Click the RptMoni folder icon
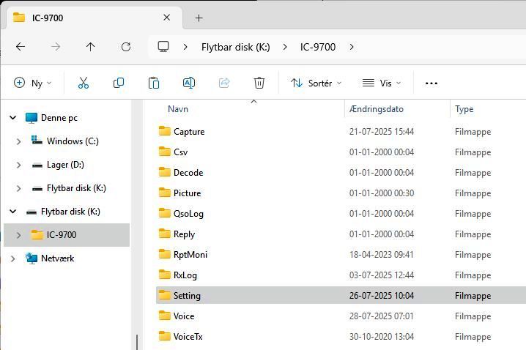526x350 pixels. point(164,254)
